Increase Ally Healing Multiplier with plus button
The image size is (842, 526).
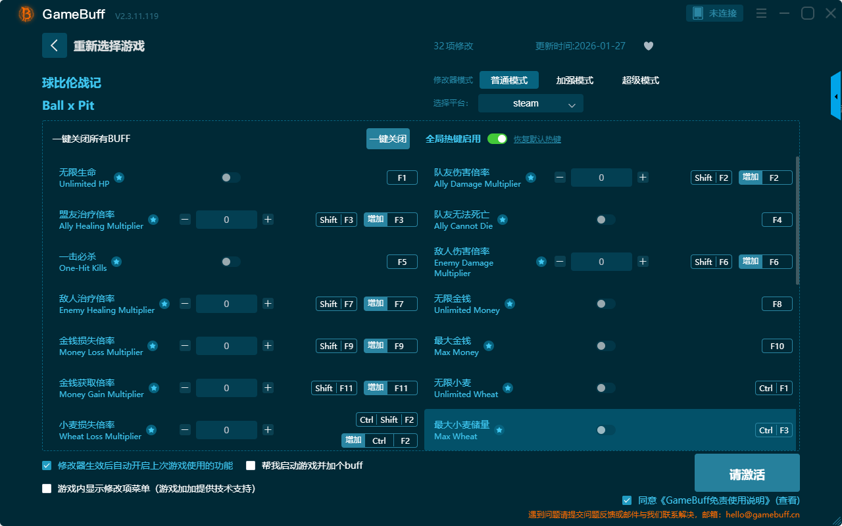pyautogui.click(x=268, y=220)
